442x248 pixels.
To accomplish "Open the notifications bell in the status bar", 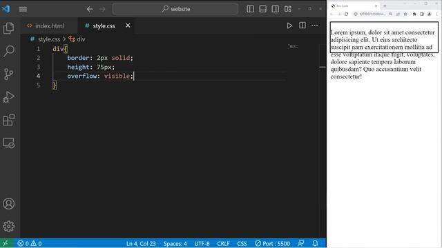I will [x=315, y=243].
